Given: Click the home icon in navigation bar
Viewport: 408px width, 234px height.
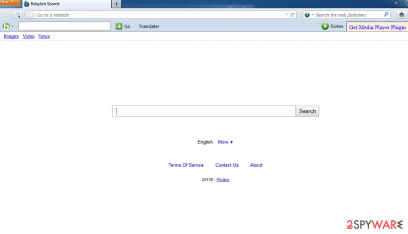Looking at the screenshot, I should click(402, 15).
